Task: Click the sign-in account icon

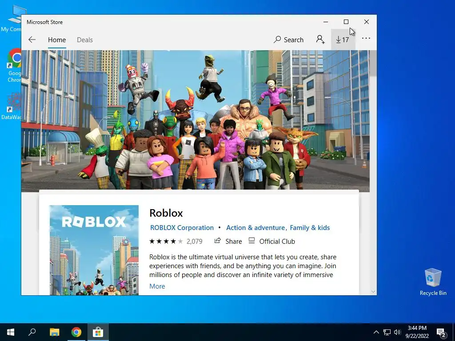Action: 320,39
